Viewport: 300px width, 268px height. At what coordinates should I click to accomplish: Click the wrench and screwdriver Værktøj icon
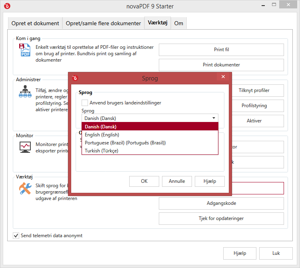coord(25,188)
